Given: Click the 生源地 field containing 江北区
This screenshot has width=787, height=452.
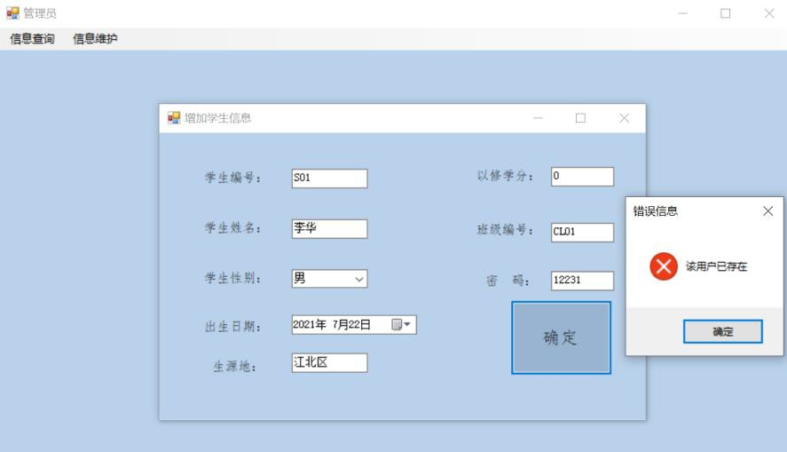Looking at the screenshot, I should pyautogui.click(x=329, y=362).
